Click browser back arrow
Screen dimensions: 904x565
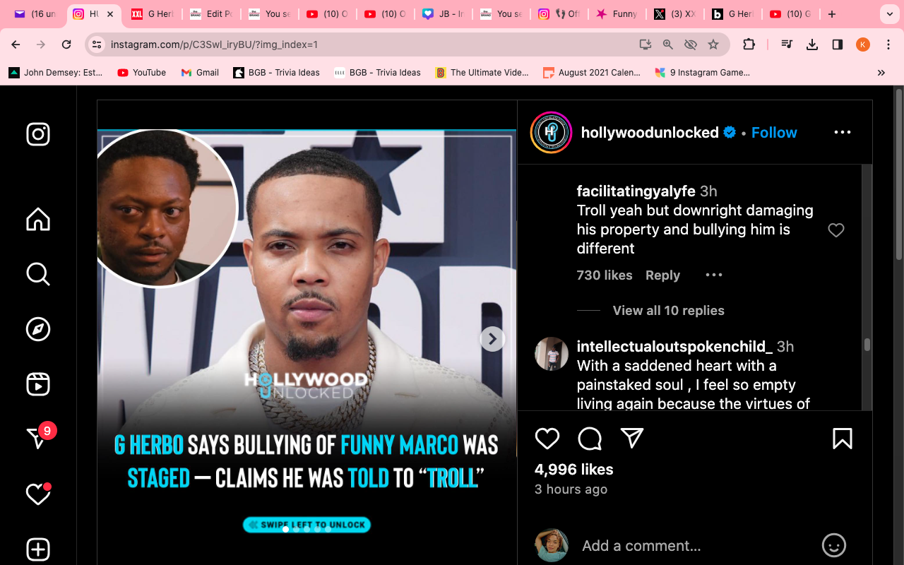(16, 44)
